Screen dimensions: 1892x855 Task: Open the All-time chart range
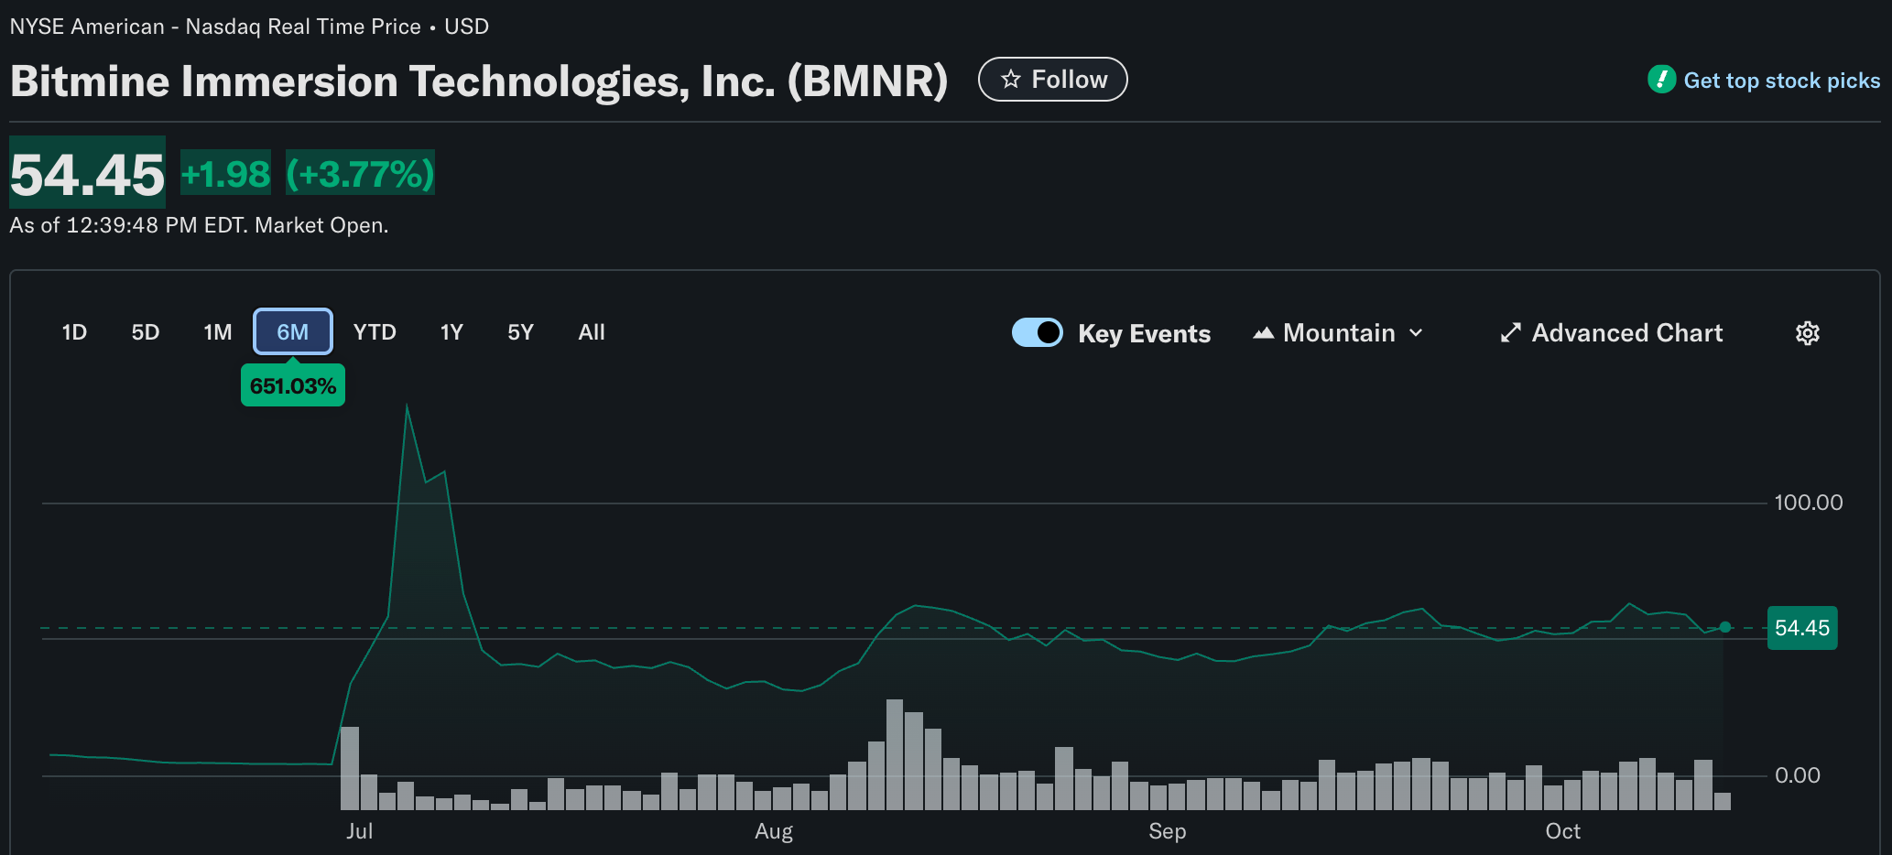(591, 332)
